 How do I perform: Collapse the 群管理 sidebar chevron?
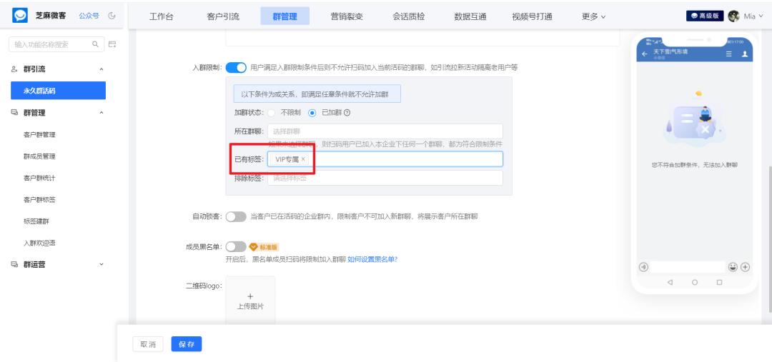(102, 113)
